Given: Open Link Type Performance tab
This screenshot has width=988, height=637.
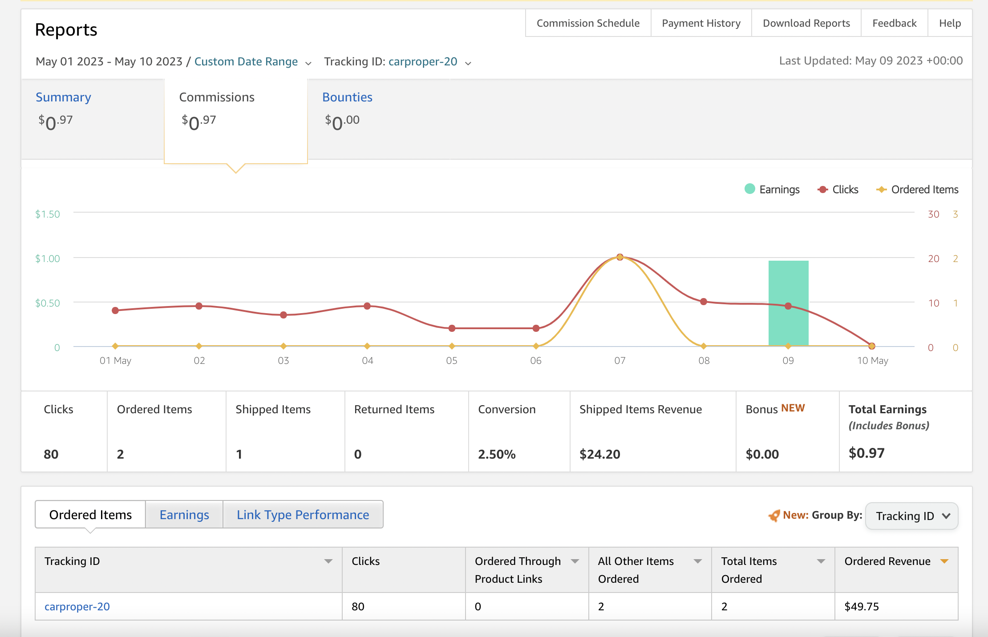Looking at the screenshot, I should tap(303, 515).
